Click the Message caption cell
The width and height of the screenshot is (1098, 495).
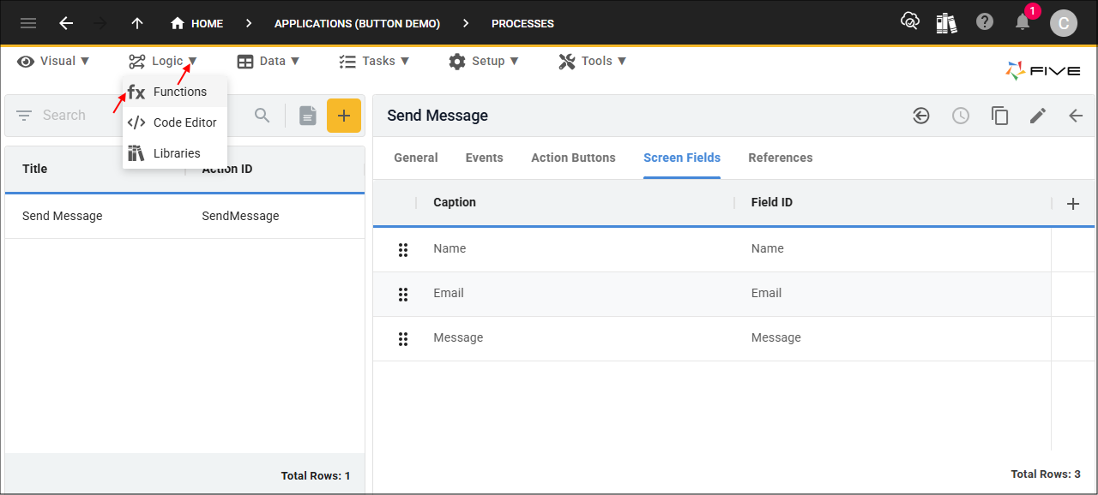pos(458,338)
